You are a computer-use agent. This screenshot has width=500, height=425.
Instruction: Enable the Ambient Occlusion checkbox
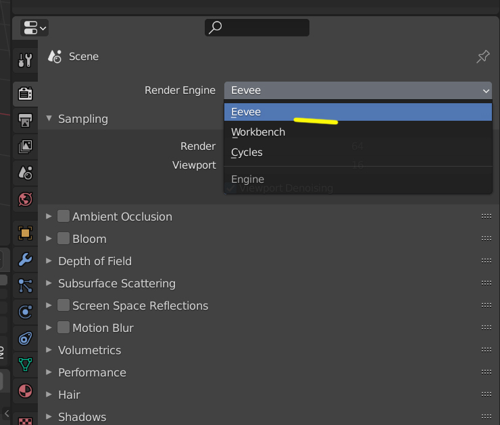tap(64, 217)
